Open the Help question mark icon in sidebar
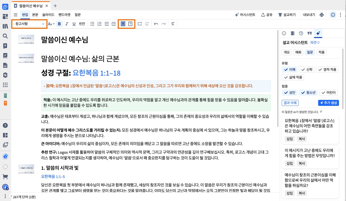The image size is (346, 201). (5, 125)
